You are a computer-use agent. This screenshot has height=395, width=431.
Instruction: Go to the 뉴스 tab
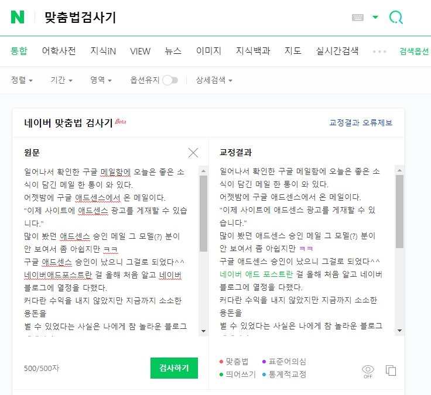click(173, 51)
